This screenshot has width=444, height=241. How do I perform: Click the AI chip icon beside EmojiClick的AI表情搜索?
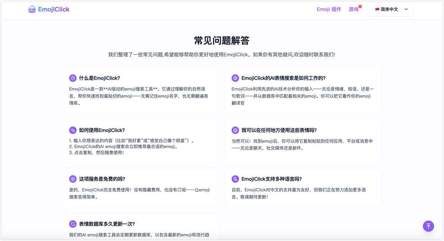pyautogui.click(x=235, y=78)
